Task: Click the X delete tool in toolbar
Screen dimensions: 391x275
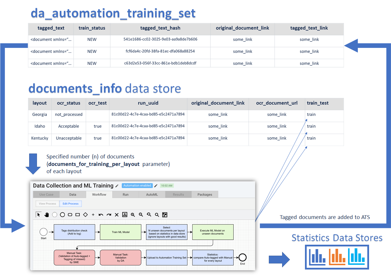Action: (117, 215)
